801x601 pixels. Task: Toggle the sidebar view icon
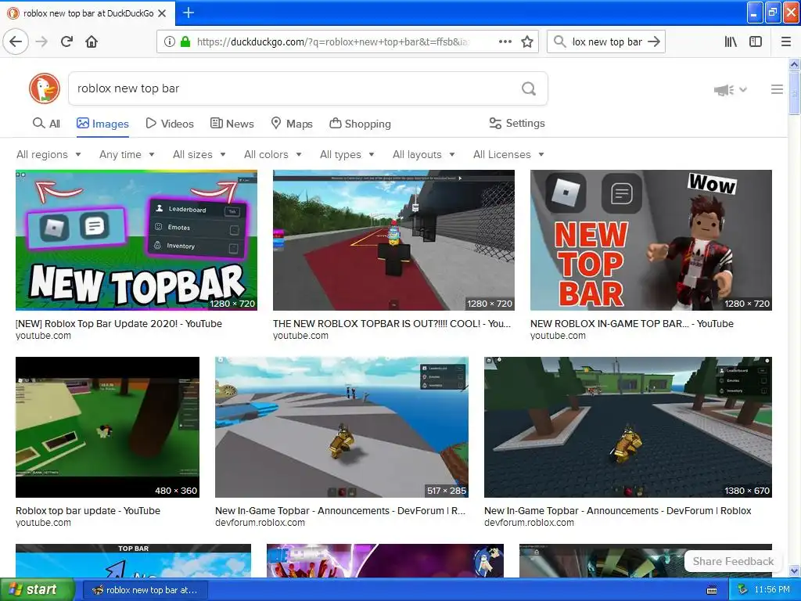coord(756,41)
